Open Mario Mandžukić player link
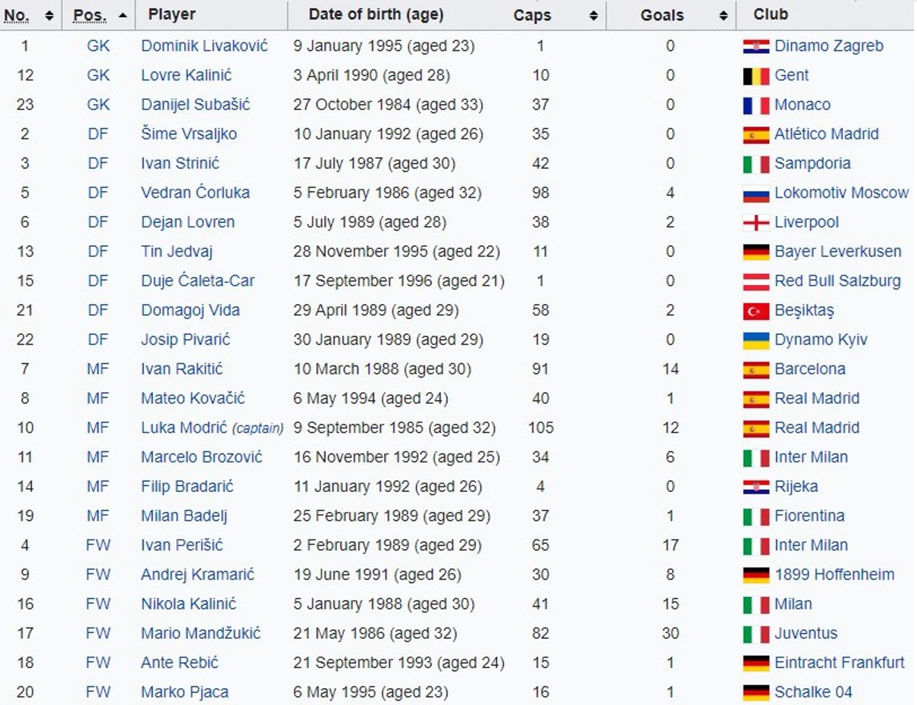917x705 pixels. point(200,633)
